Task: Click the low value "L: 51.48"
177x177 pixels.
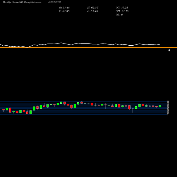Action: click(92, 11)
